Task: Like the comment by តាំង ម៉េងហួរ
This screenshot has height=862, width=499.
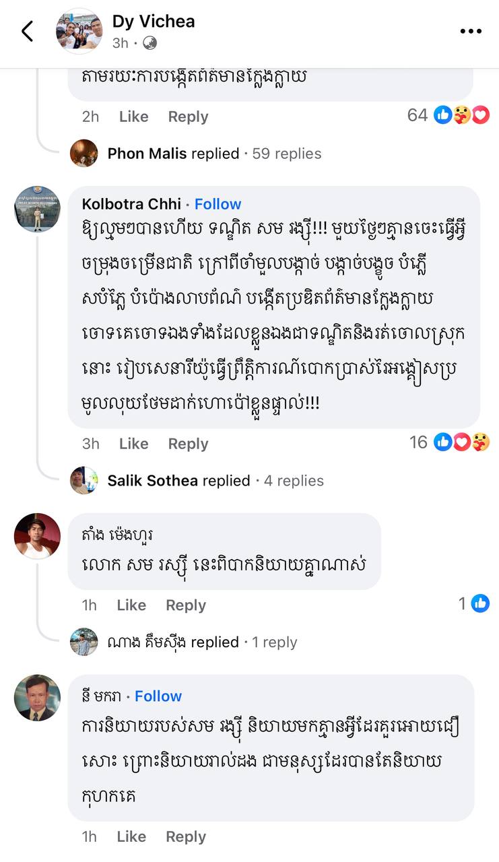Action: [x=131, y=605]
